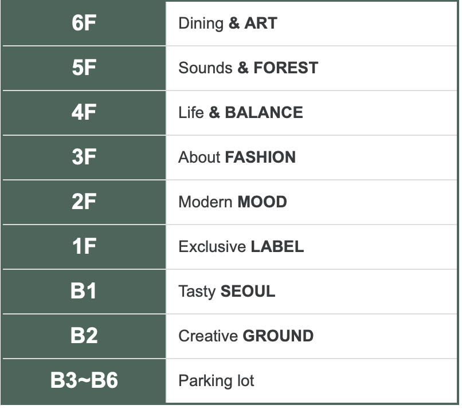Open the Modern MOOD entry
The height and width of the screenshot is (409, 462).
(x=233, y=202)
